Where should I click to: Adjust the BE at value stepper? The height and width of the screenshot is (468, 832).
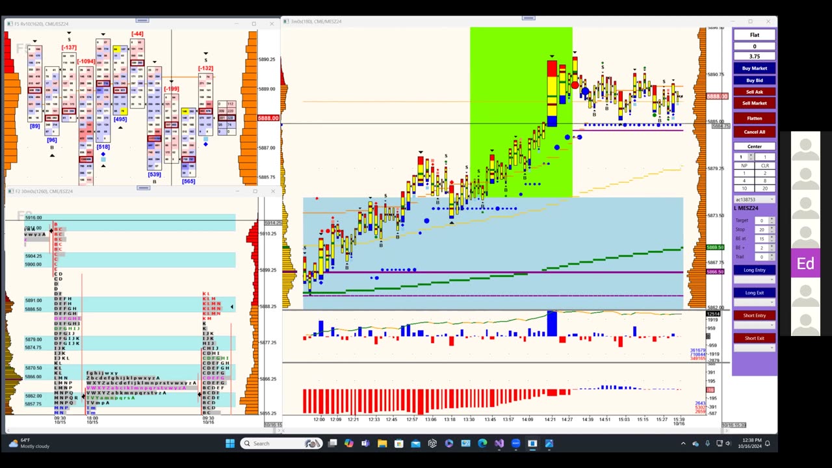[x=772, y=239]
